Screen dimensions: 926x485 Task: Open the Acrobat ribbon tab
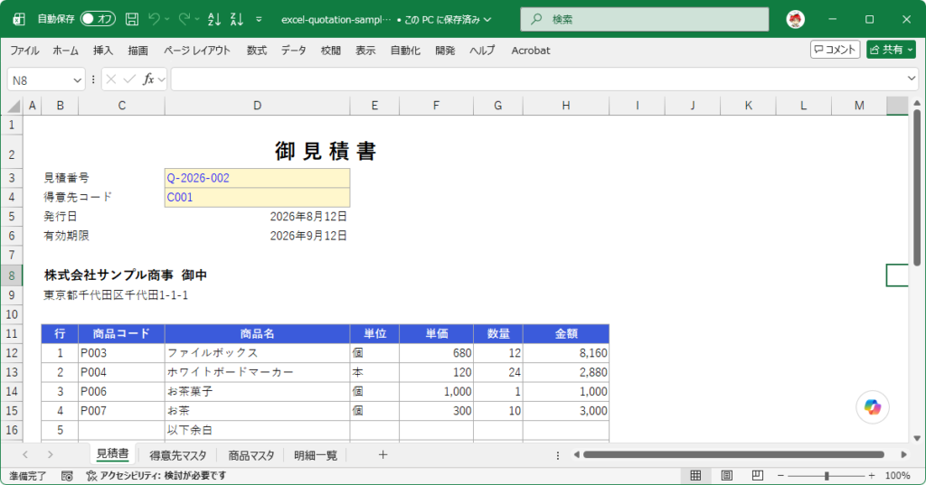point(530,51)
